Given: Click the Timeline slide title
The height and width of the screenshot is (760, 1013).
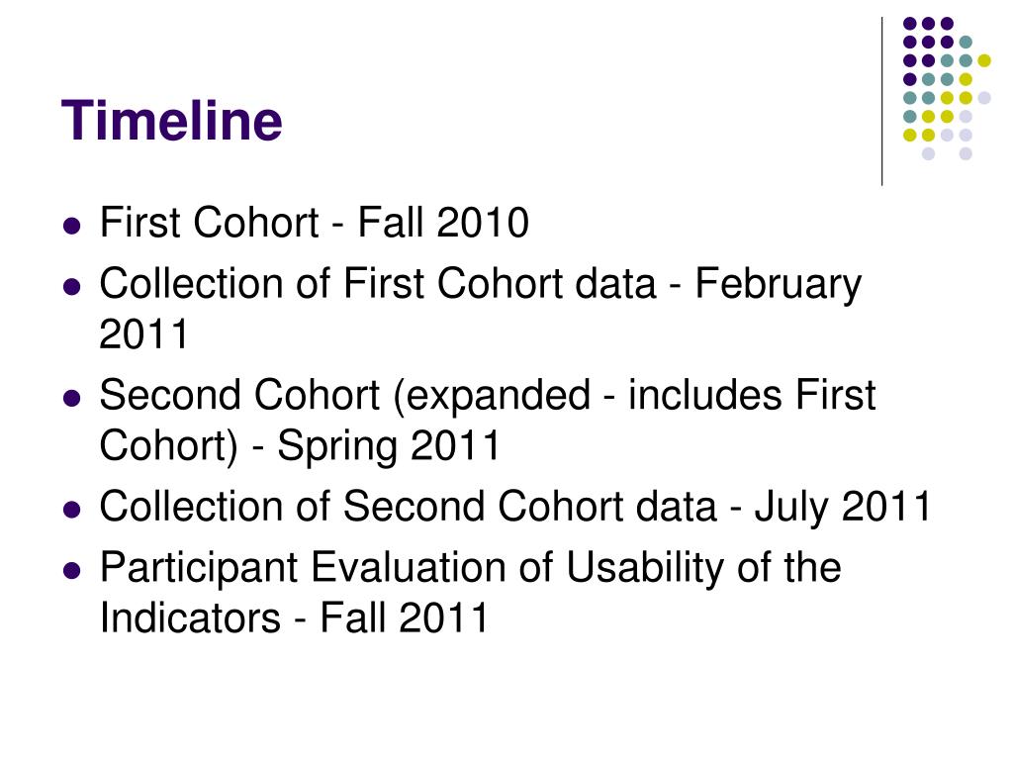Looking at the screenshot, I should click(x=172, y=120).
